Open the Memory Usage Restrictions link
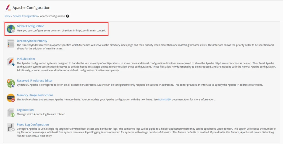 click(35, 95)
